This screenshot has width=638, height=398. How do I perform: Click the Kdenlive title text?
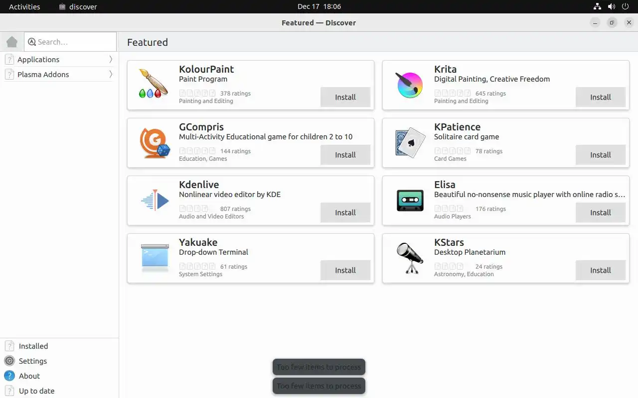click(x=199, y=185)
